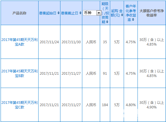Viewport: 166px width, 122px height.
Task: Click 人民币 in the B款 row
Action: 91,74
